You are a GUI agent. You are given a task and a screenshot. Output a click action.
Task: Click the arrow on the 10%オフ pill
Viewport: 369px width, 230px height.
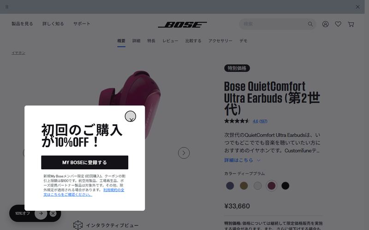pyautogui.click(x=41, y=213)
